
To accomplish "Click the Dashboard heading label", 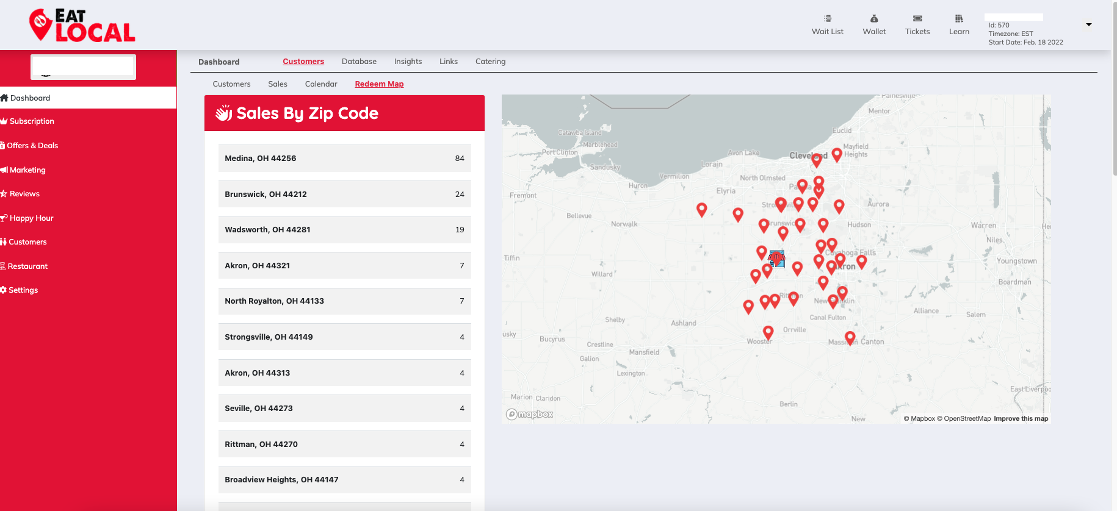I will (219, 62).
